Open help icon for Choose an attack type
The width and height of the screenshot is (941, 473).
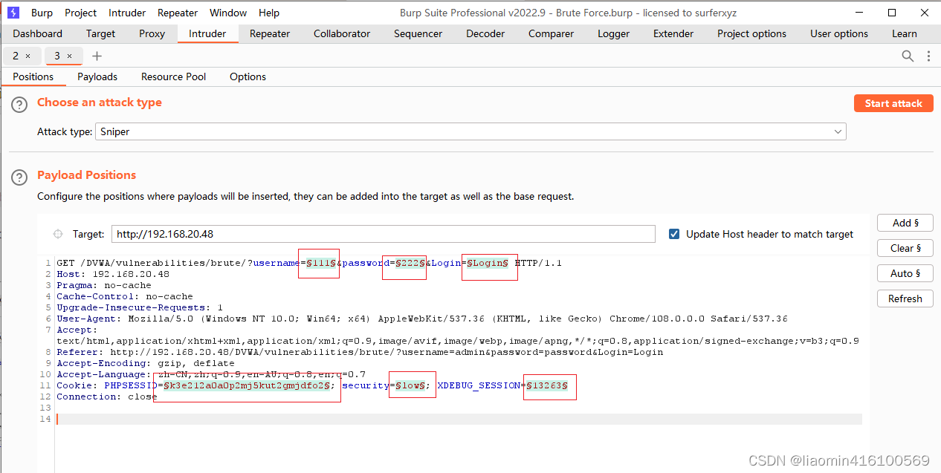[19, 105]
